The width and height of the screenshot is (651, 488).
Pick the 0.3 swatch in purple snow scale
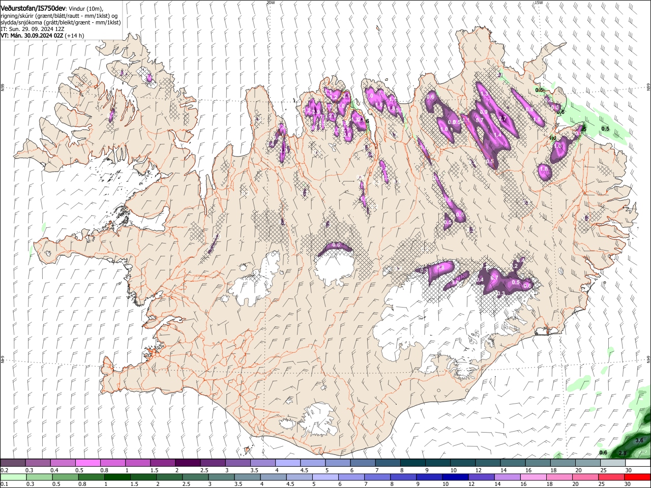pyautogui.click(x=38, y=463)
